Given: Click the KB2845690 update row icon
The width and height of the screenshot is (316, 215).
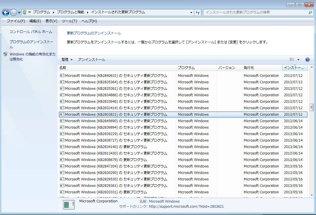Looking at the screenshot, I should 62,121.
